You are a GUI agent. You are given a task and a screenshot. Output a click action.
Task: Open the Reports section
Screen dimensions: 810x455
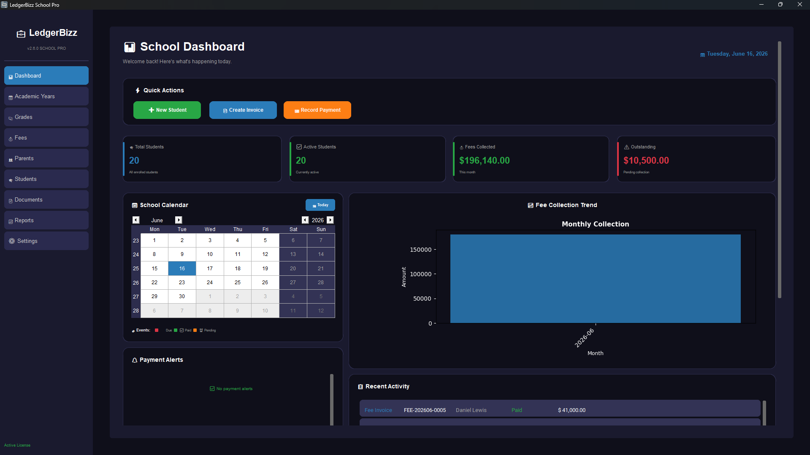coord(46,220)
